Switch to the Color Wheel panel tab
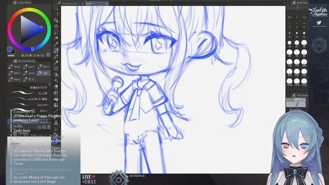 click(22, 3)
